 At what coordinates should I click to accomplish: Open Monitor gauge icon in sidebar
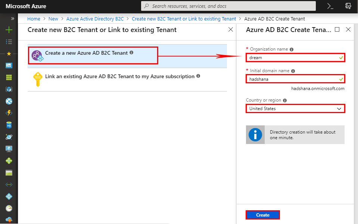coord(9,208)
